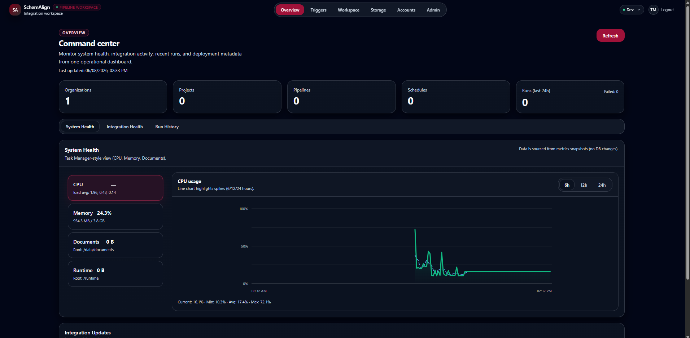The height and width of the screenshot is (338, 690).
Task: Click the Runs (last 24h) card
Action: (570, 97)
